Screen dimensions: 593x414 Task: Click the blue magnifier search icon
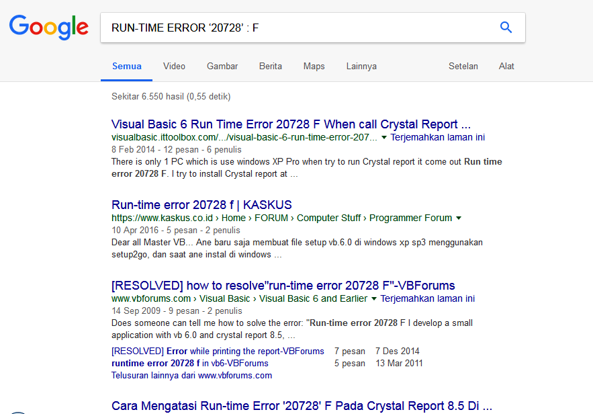coord(506,28)
